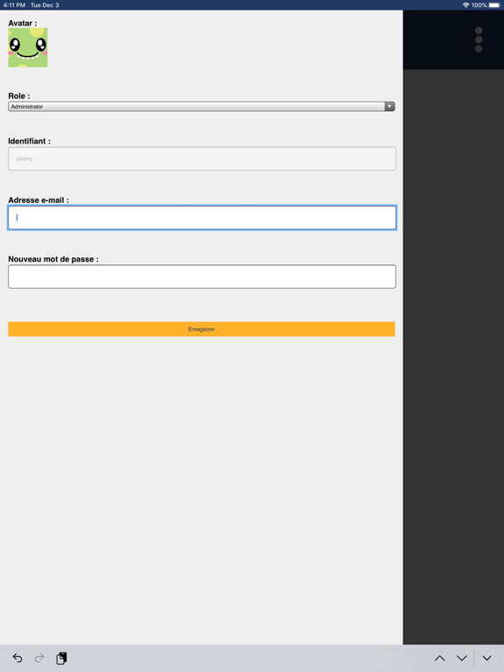Tap the redo arrow in keyboard toolbar
This screenshot has width=504, height=672.
(x=39, y=658)
